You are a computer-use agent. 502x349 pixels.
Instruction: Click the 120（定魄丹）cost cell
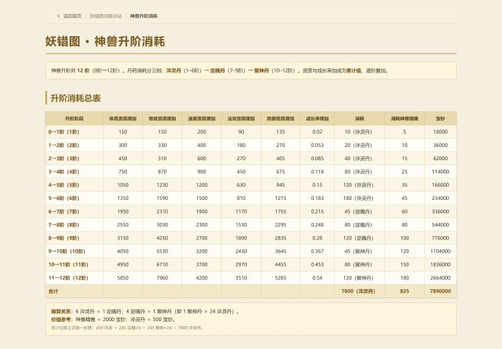click(360, 238)
